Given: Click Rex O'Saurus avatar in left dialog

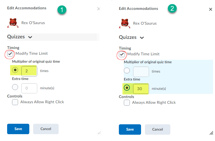Looking at the screenshot, I should click(x=13, y=23).
